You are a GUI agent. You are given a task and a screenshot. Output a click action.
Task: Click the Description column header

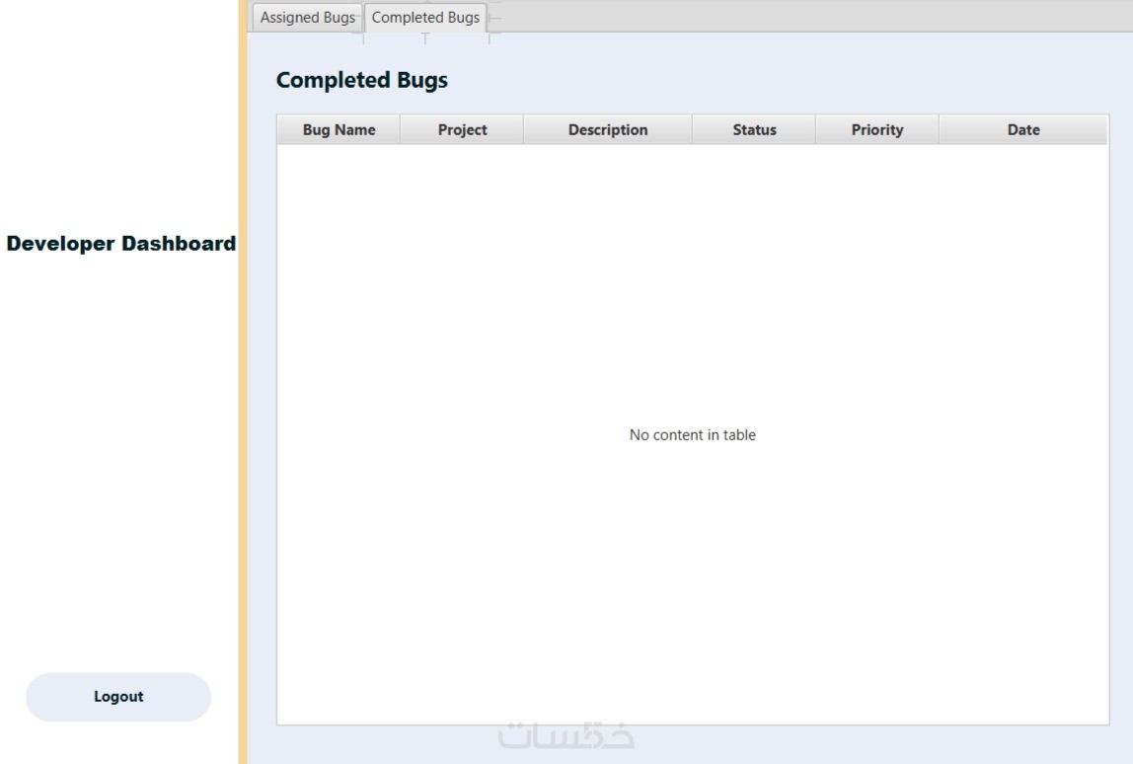[x=608, y=130]
